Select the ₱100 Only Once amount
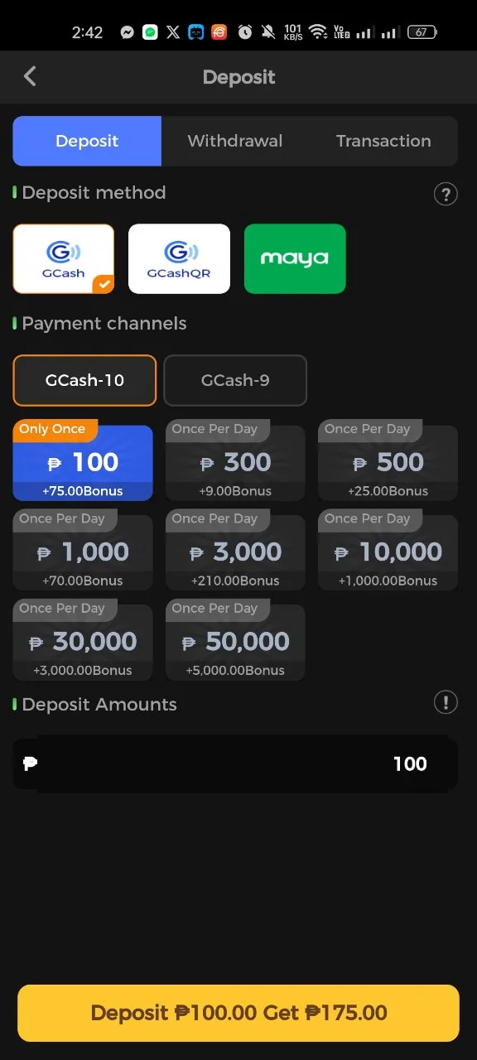Viewport: 477px width, 1060px height. point(83,463)
